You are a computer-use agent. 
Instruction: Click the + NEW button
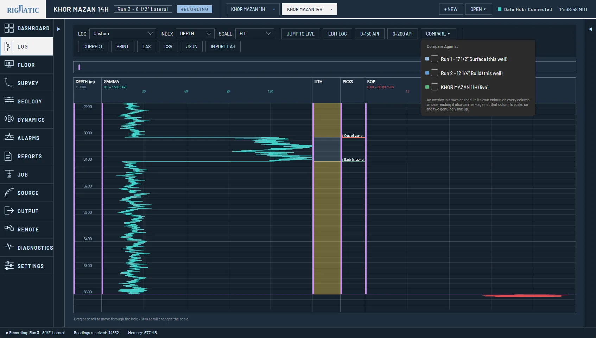tap(451, 9)
